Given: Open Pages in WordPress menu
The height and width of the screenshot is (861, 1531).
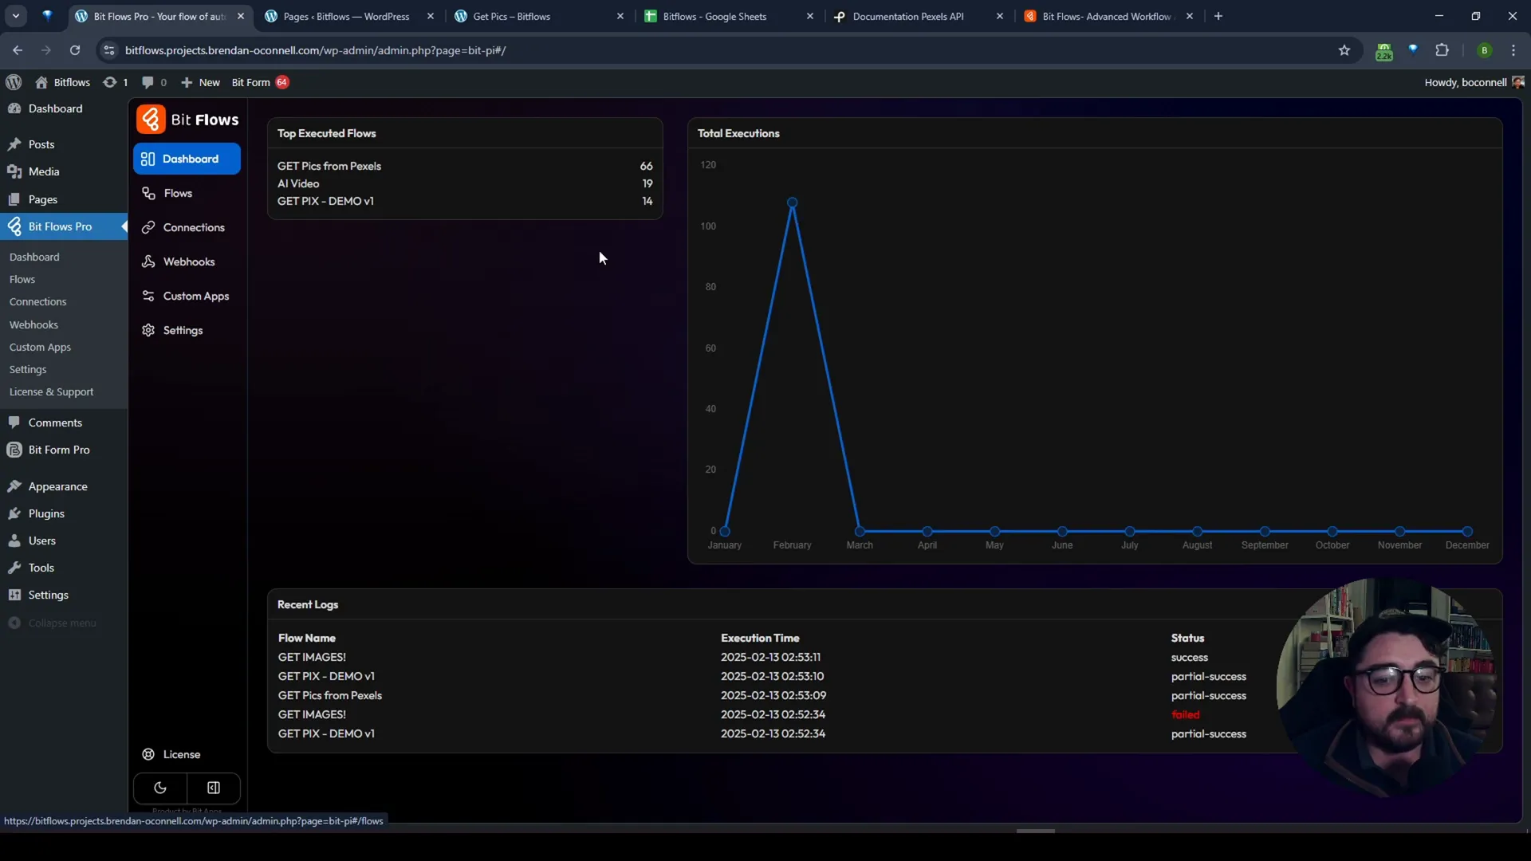Looking at the screenshot, I should 64,199.
